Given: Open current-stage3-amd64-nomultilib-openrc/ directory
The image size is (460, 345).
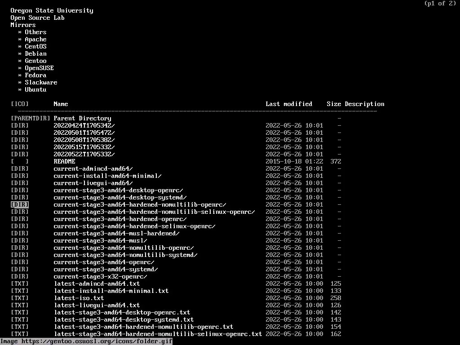Looking at the screenshot, I should point(124,248).
